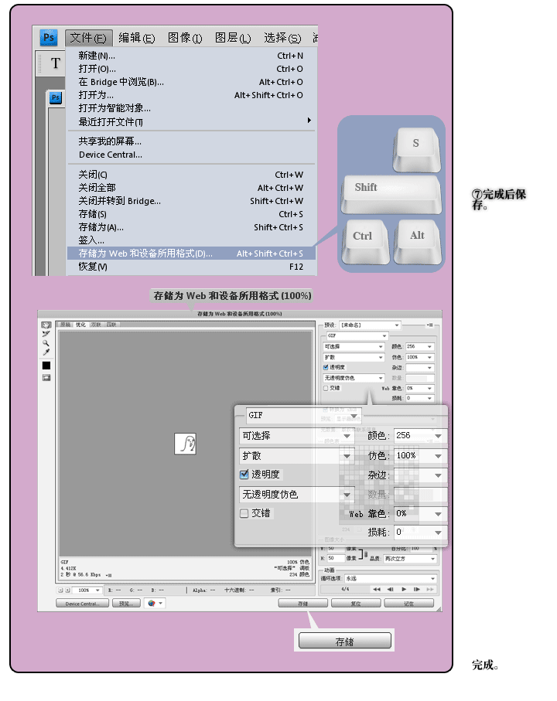The width and height of the screenshot is (557, 701).
Task: Open the 图层(L) menu
Action: point(233,38)
